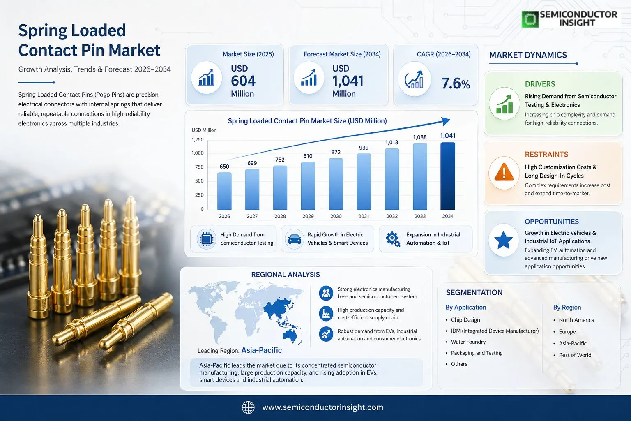Click the gears icon for Industrial Automation
The width and height of the screenshot is (631, 421).
point(393,239)
